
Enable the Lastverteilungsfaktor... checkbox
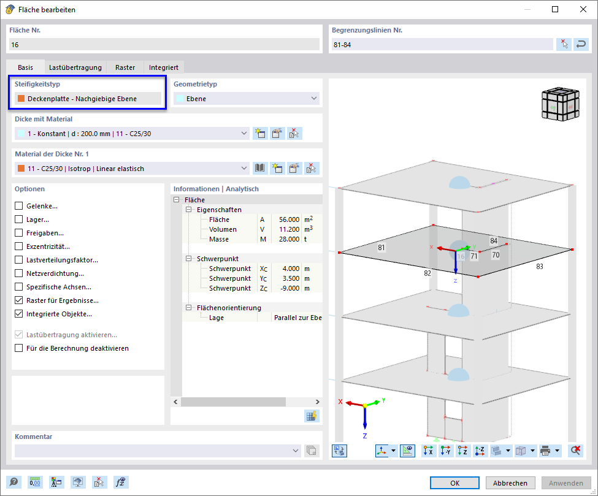(18, 260)
